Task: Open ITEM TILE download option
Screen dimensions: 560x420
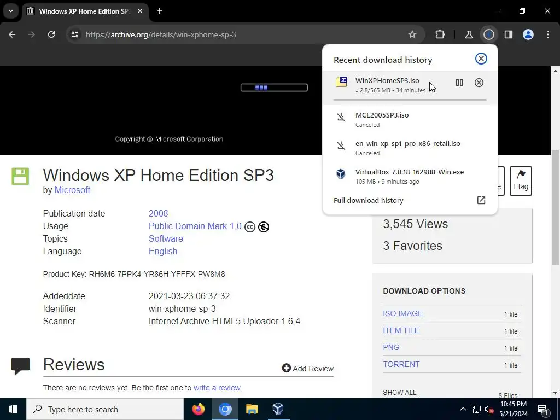Action: tap(401, 330)
